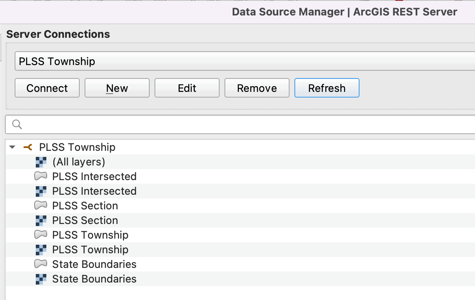Click the raster tile icon for PLSS Intersected
475x300 pixels.
[41, 191]
